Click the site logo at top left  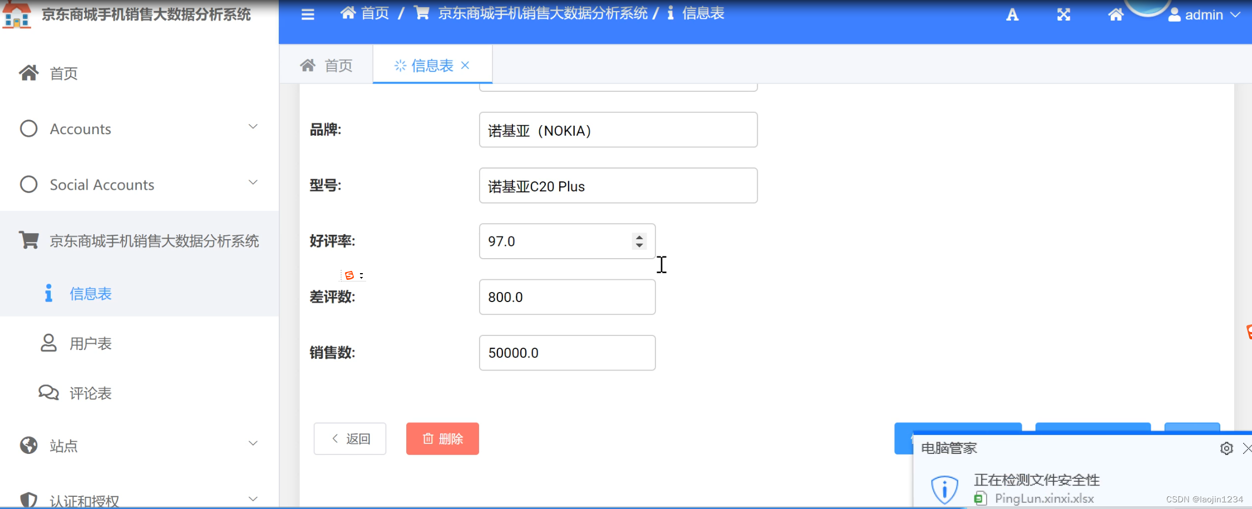click(x=17, y=14)
